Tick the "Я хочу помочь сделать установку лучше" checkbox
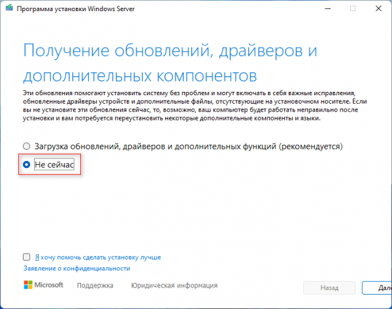This screenshot has height=309, width=392. [x=27, y=257]
